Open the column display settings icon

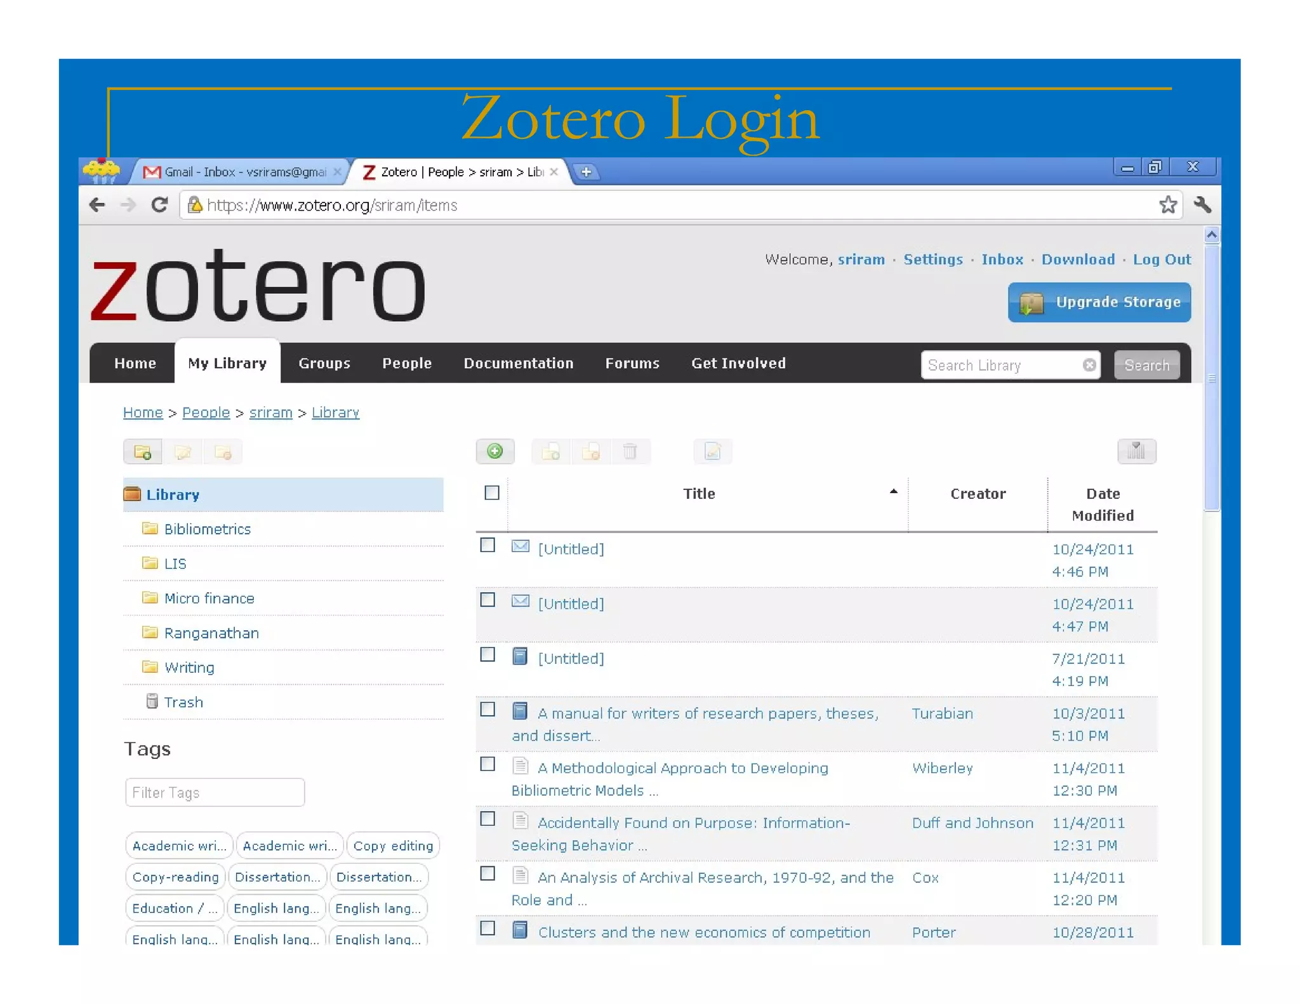click(x=1136, y=451)
